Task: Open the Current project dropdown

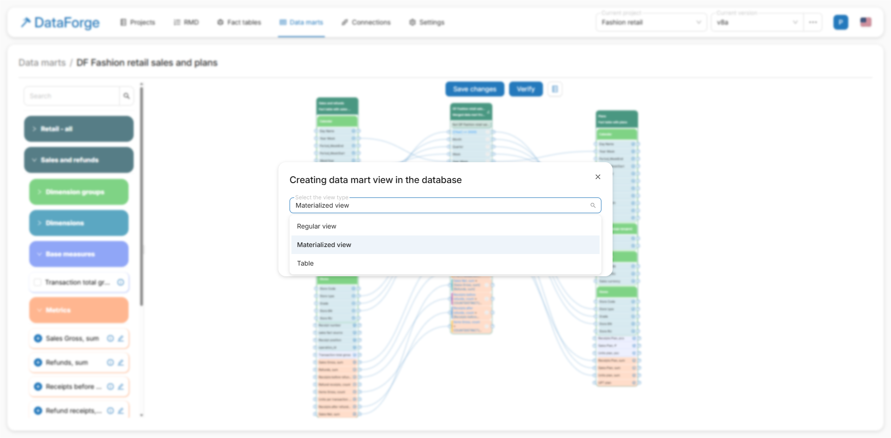Action: pos(651,22)
